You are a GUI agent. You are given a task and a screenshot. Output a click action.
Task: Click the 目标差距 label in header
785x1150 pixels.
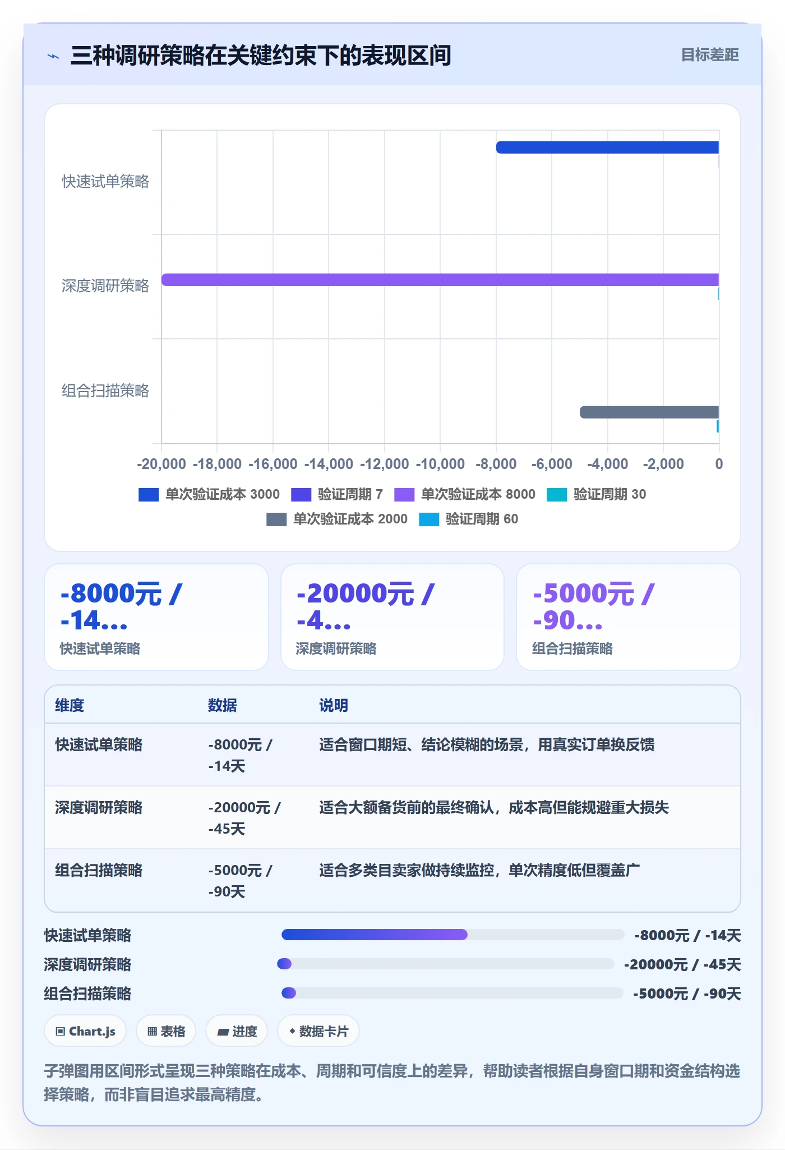709,55
